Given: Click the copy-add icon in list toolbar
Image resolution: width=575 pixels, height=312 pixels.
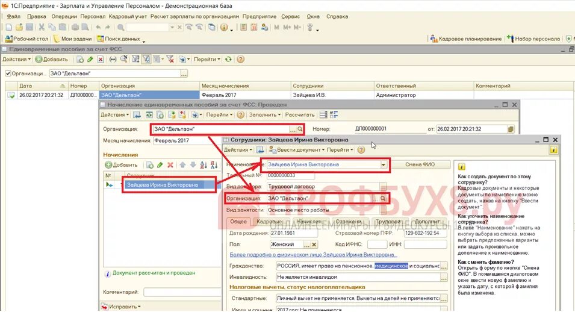Looking at the screenshot, I should click(x=80, y=59).
